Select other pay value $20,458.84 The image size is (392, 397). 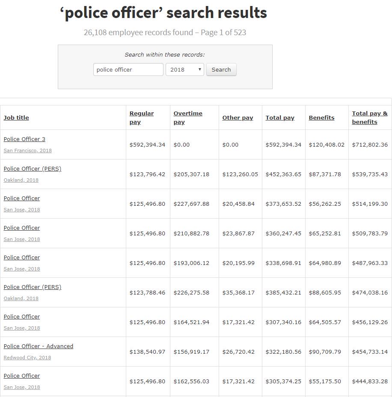[x=238, y=204]
